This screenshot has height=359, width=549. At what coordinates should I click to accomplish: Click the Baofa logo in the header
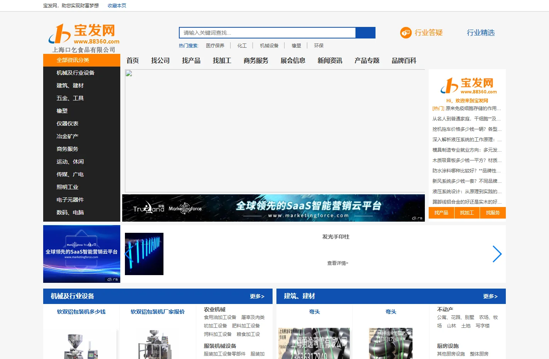point(84,34)
